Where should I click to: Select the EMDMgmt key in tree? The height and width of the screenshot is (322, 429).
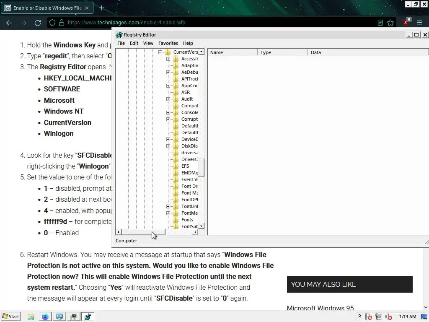[190, 173]
